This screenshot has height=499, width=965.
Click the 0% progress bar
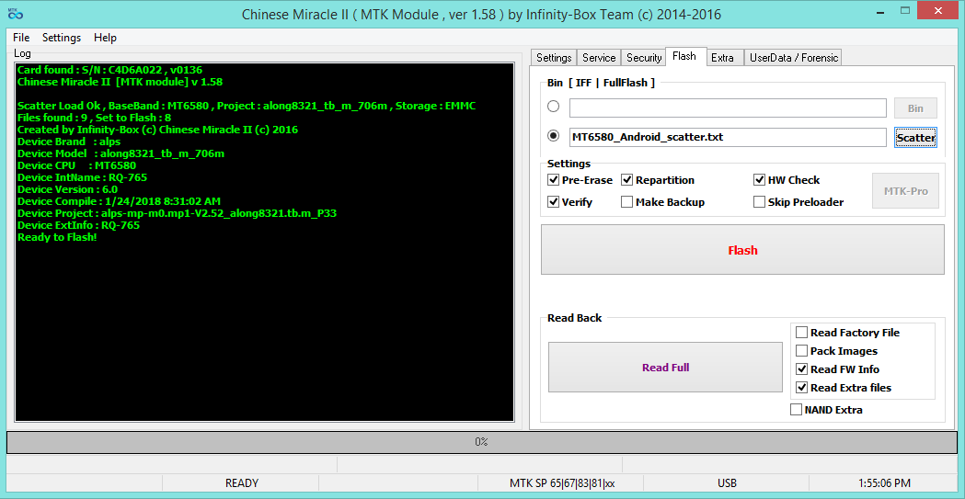click(x=482, y=442)
